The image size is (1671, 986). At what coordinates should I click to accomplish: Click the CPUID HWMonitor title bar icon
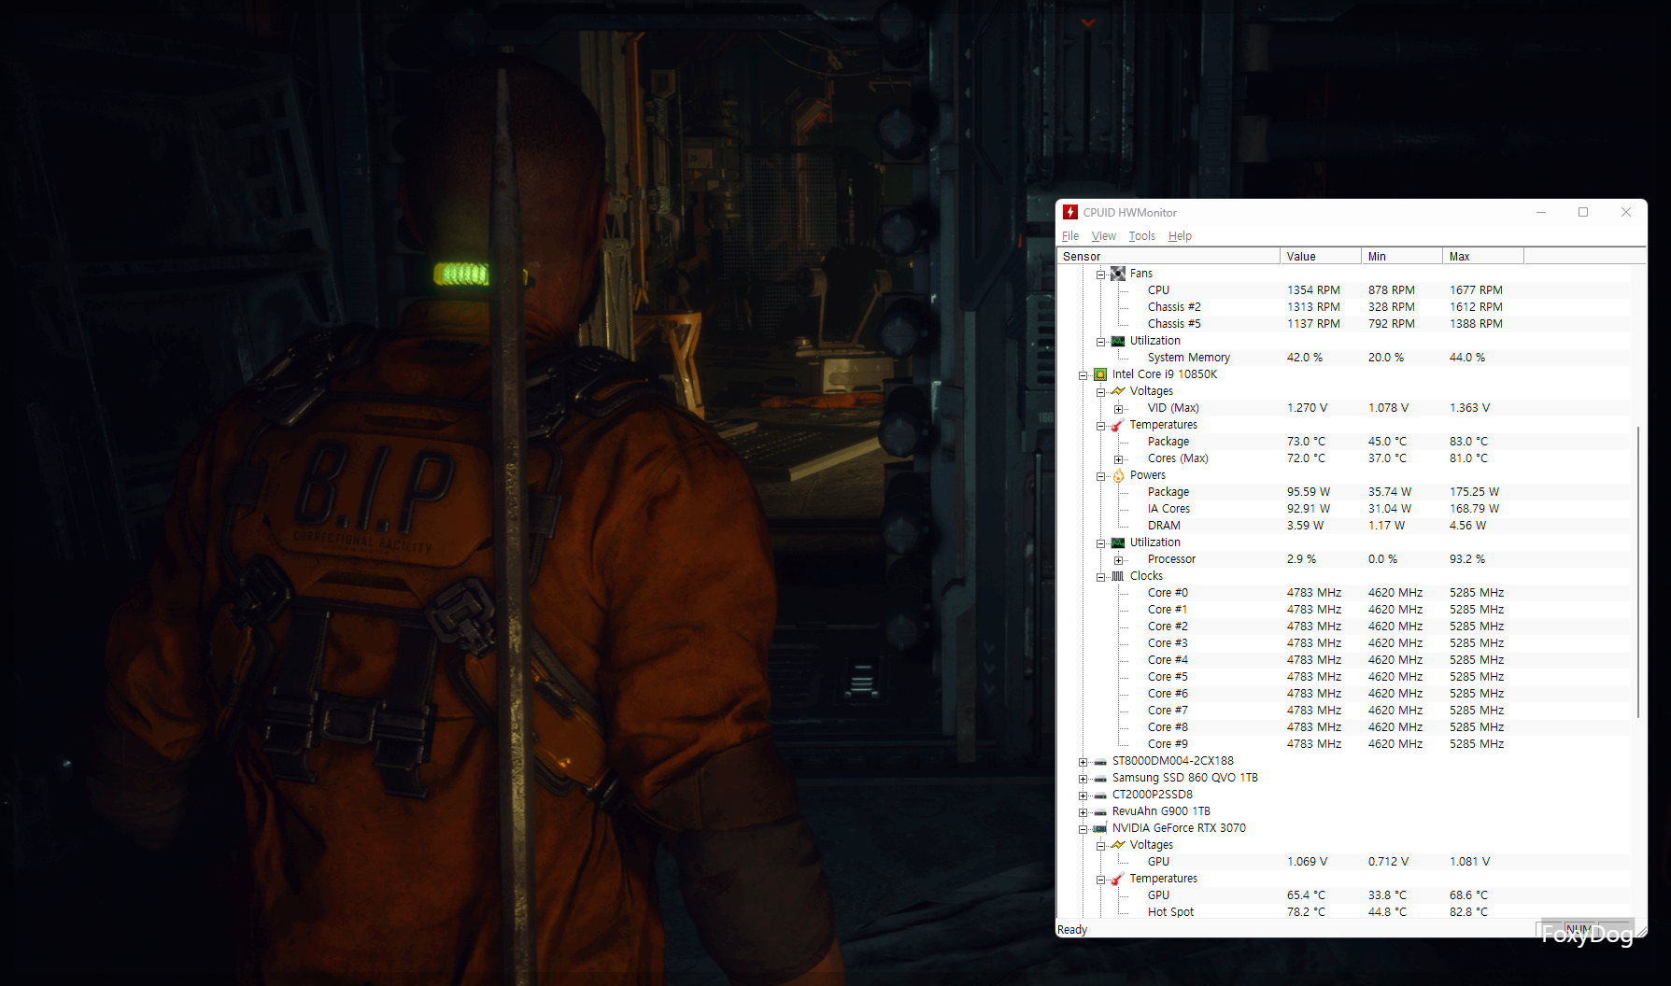click(1070, 213)
